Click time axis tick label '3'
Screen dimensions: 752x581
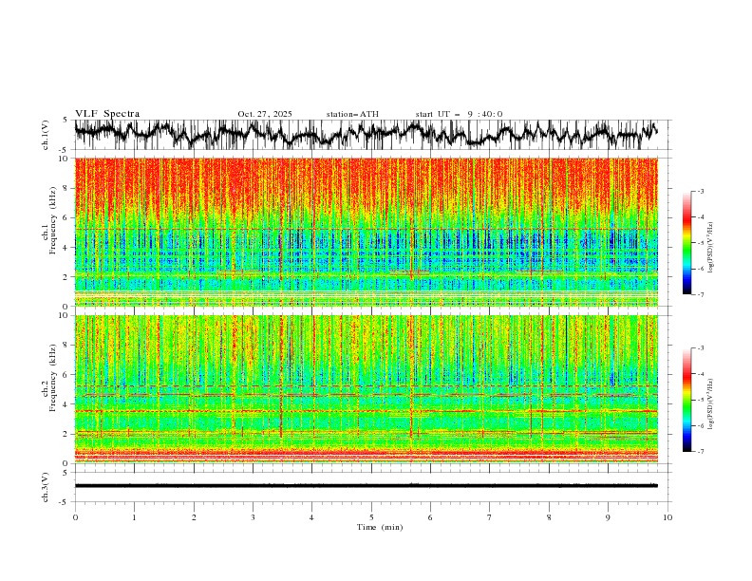pos(253,517)
